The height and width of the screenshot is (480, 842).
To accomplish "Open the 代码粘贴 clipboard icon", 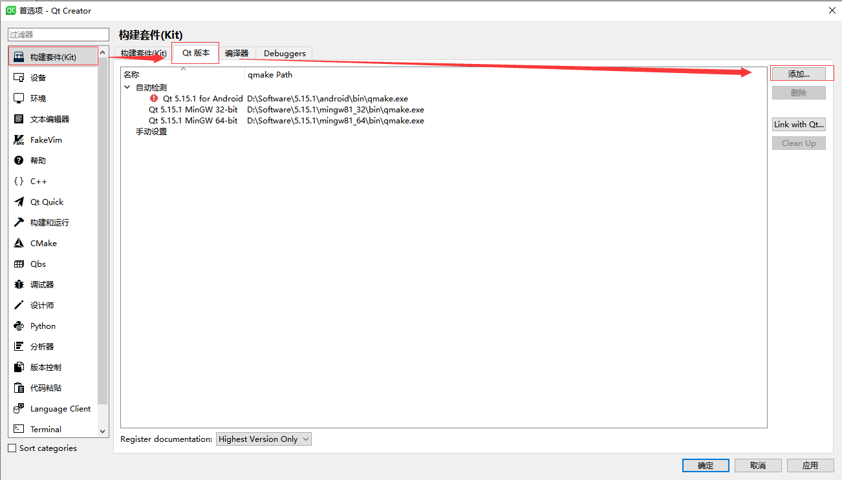I will pyautogui.click(x=19, y=388).
